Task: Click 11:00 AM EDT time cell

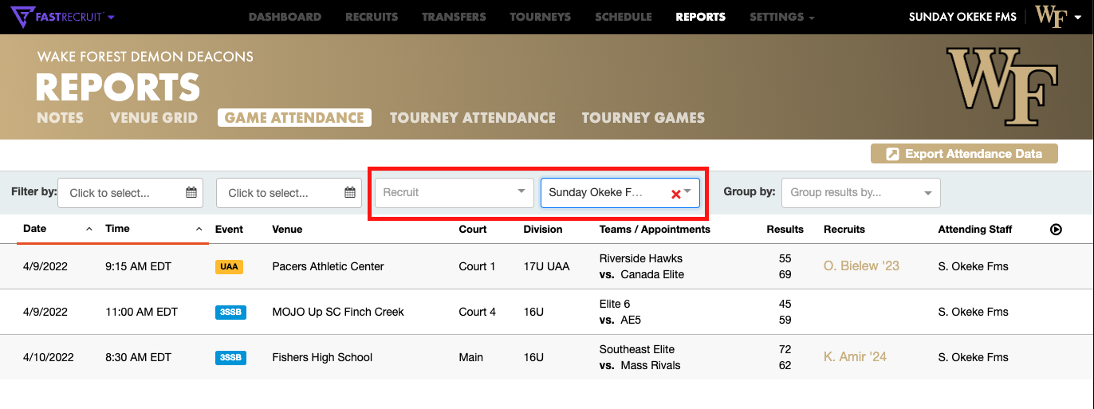Action: 141,312
